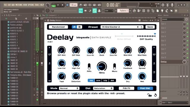Open the channel rack icon
Screen dimensions: 190x107
[144, 11]
